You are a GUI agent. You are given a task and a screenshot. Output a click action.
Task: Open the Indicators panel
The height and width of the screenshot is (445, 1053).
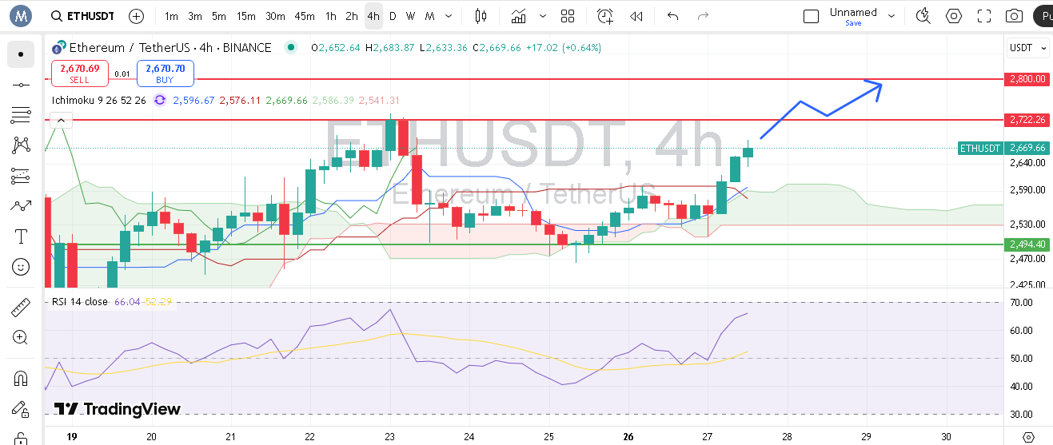coord(519,16)
